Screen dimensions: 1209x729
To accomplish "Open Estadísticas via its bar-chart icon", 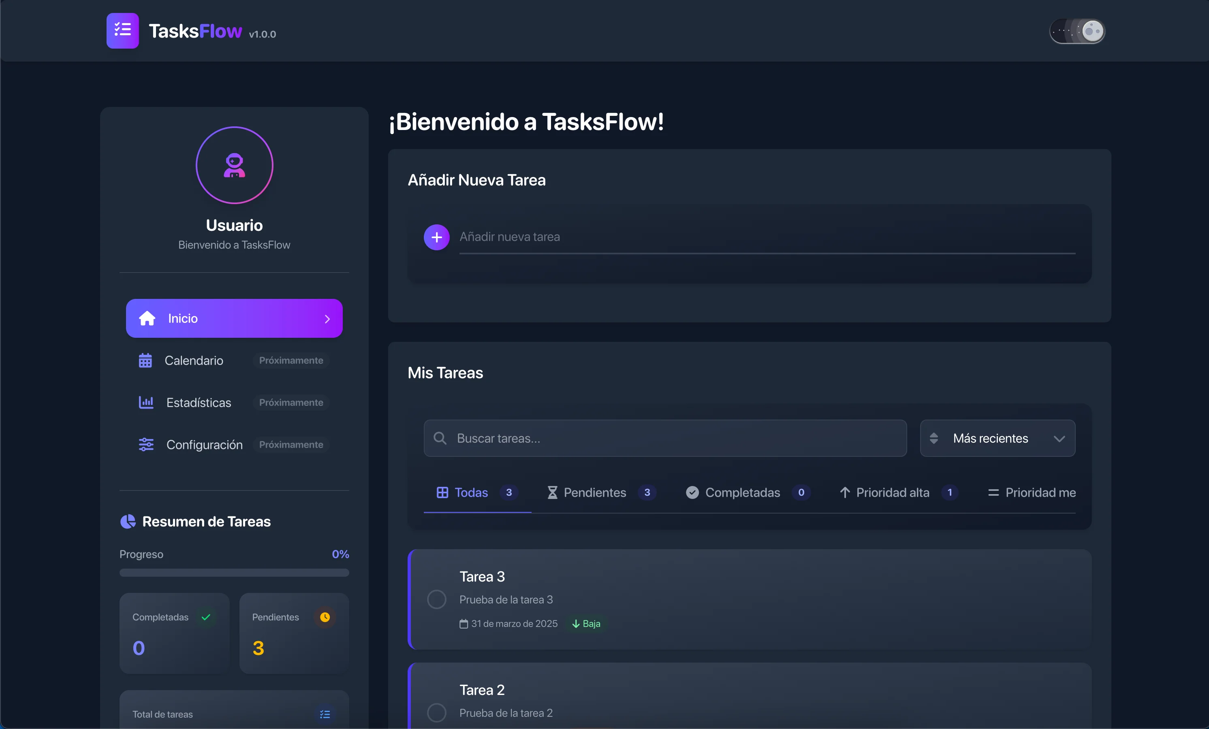I will (x=146, y=403).
